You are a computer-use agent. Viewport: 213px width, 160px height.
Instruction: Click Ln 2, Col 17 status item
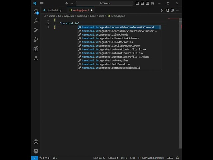coord(99,158)
